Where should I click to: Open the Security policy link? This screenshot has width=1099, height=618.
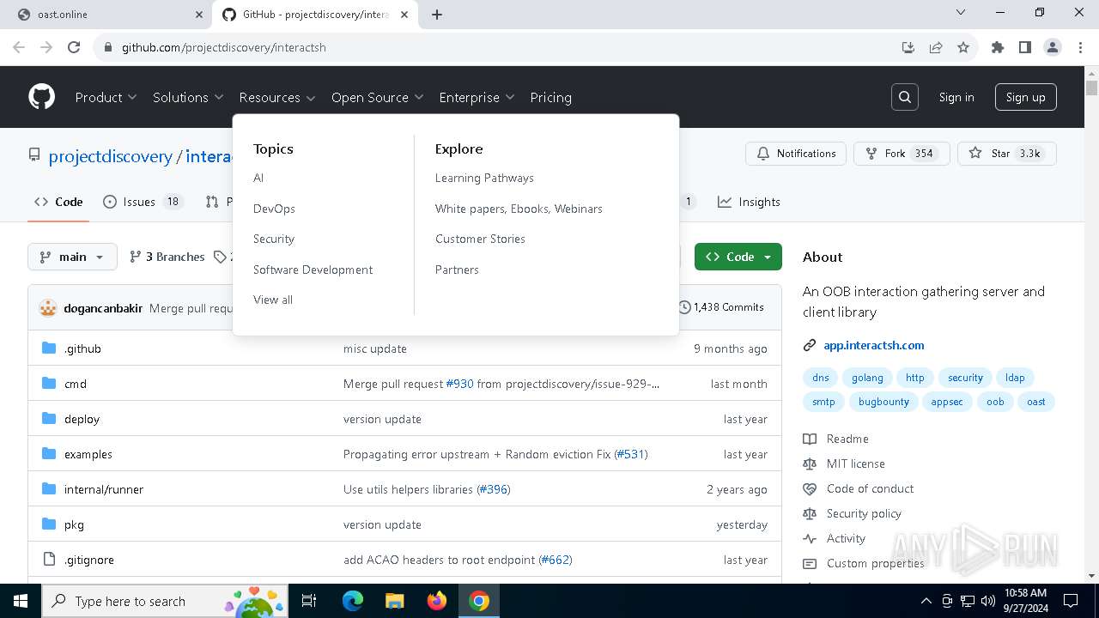[864, 513]
